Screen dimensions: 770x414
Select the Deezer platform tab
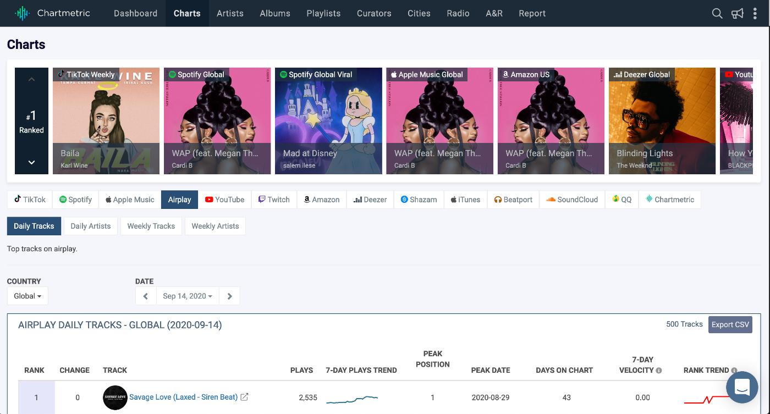coord(370,200)
